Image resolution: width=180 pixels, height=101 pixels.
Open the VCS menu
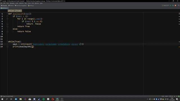tap(33, 3)
